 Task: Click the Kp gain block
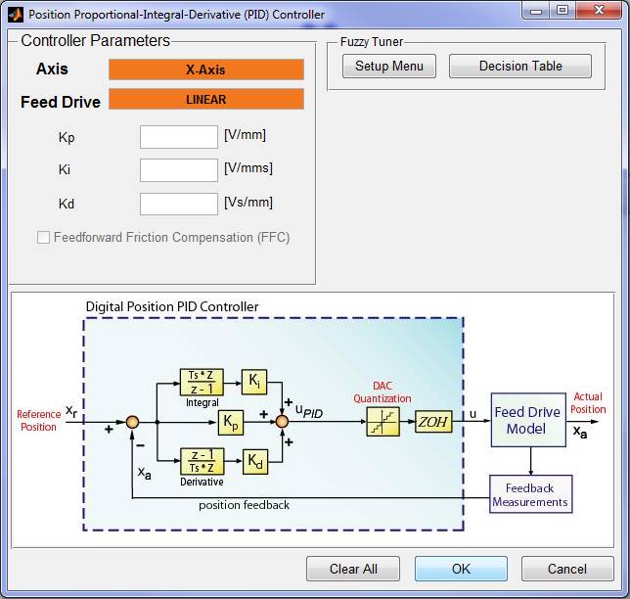pyautogui.click(x=231, y=423)
